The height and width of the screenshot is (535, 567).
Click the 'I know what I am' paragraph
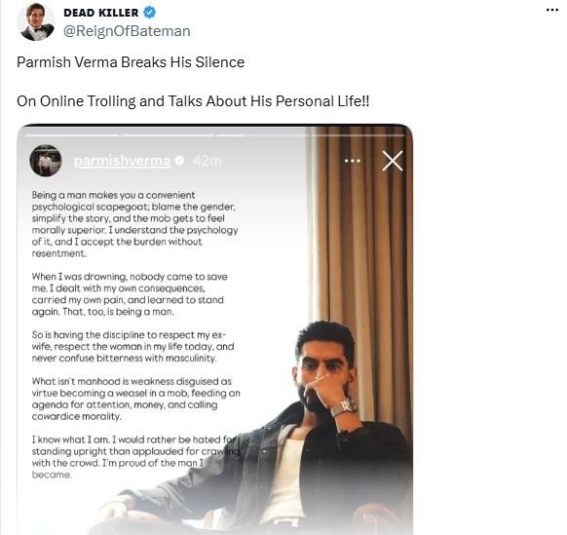[x=135, y=457]
